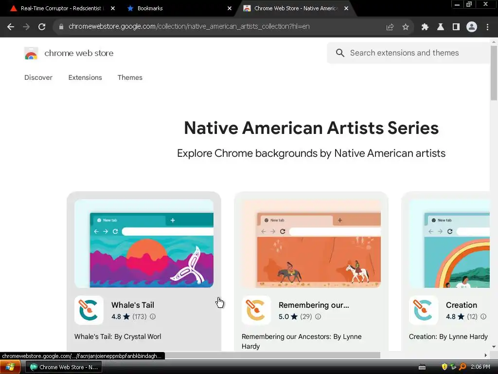
Task: Open the Creation theme preview image
Action: (x=449, y=243)
